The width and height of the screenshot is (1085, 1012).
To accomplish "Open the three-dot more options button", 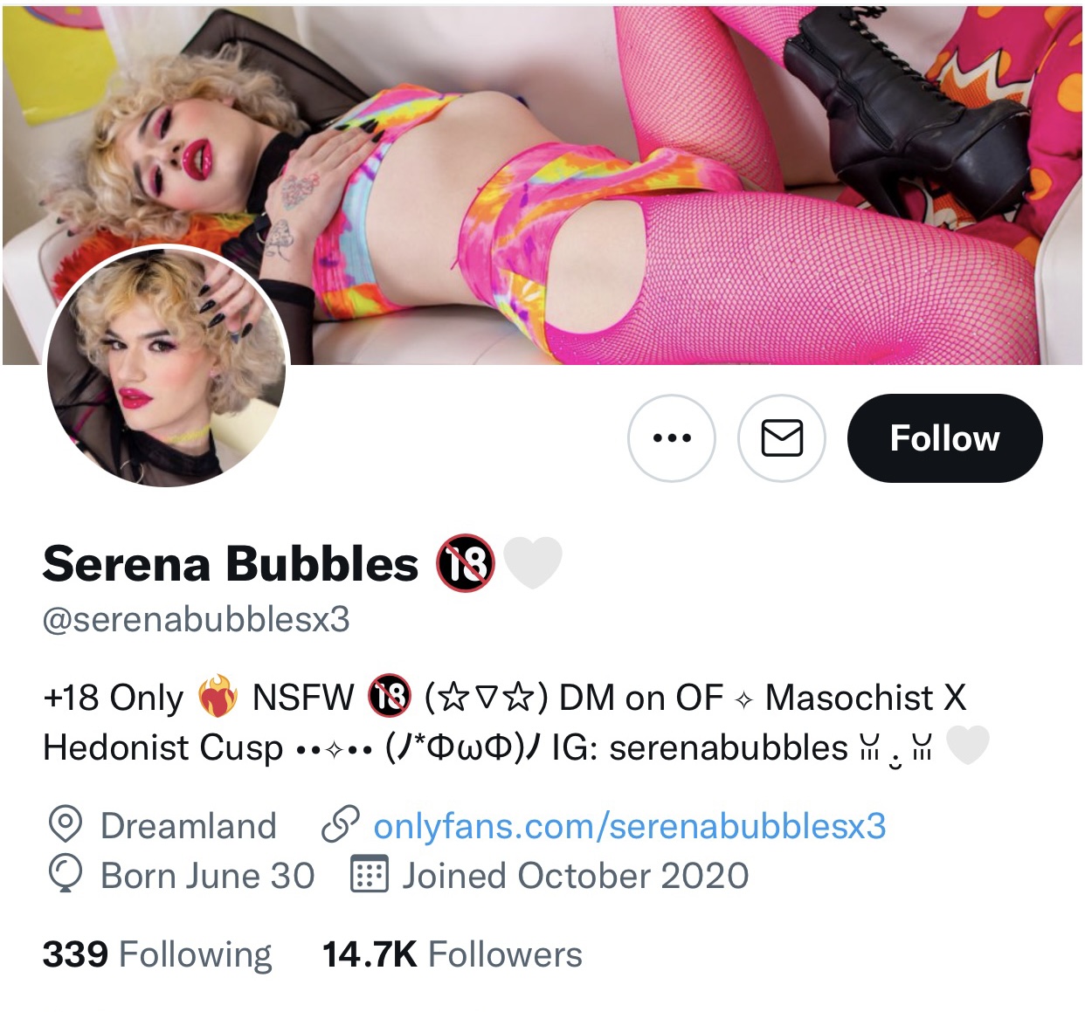I will (672, 437).
